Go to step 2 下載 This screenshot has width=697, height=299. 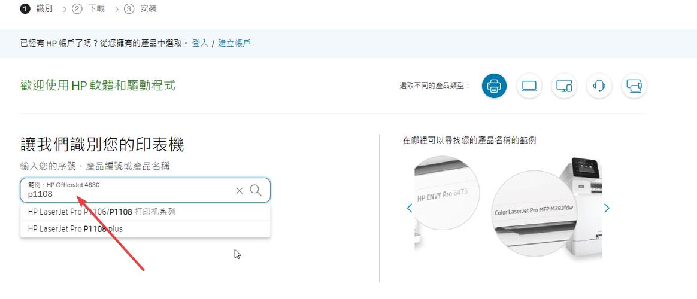pyautogui.click(x=88, y=8)
